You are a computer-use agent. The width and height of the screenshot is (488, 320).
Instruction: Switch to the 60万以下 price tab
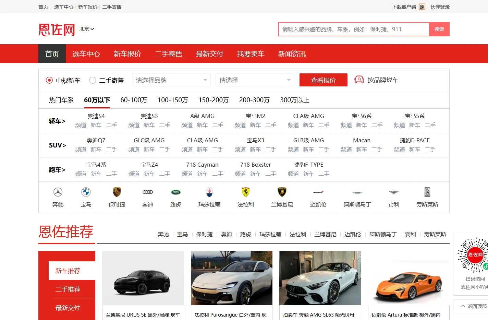[97, 100]
